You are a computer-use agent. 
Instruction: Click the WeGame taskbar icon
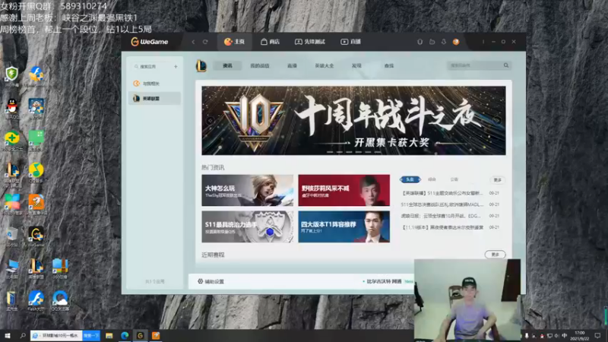point(140,336)
